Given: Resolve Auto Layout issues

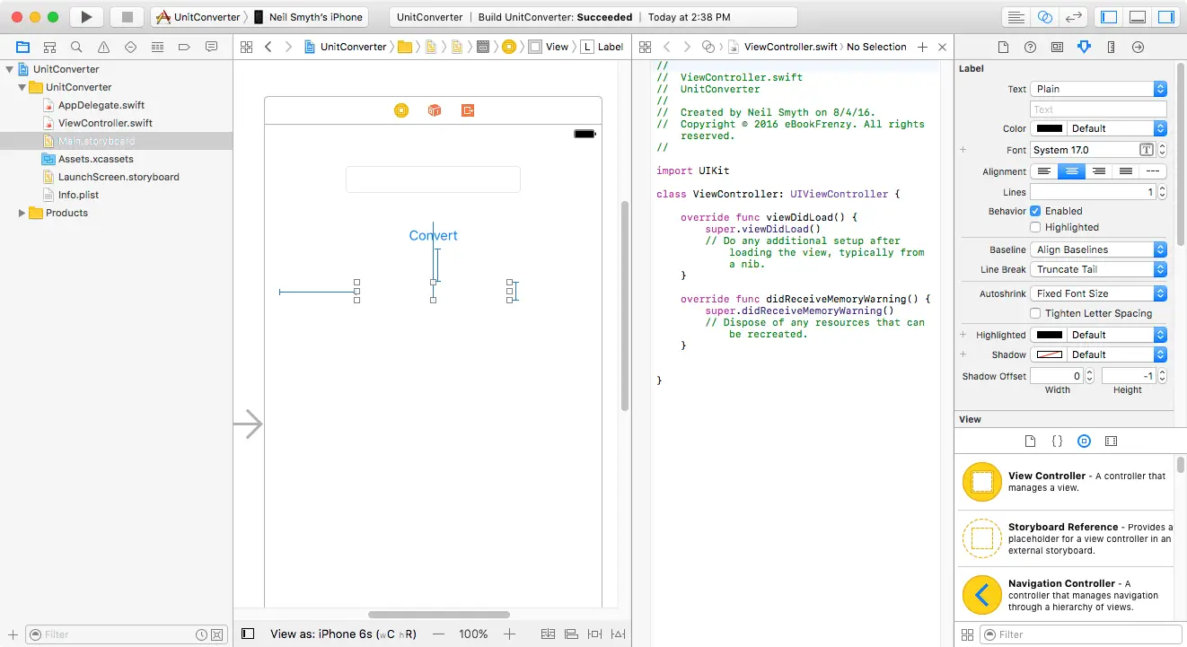Looking at the screenshot, I should pos(617,634).
